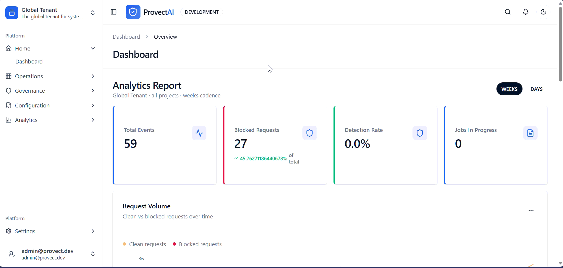Click the Blocked Requests shield icon
The height and width of the screenshot is (268, 563).
point(309,133)
